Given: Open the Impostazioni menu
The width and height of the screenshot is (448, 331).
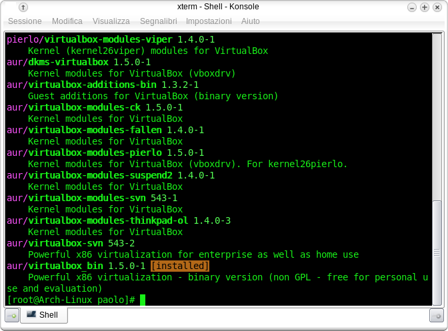Looking at the screenshot, I should 209,21.
